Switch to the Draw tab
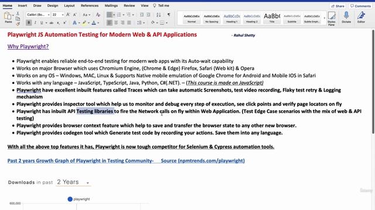The height and width of the screenshot is (210, 375). point(37,5)
